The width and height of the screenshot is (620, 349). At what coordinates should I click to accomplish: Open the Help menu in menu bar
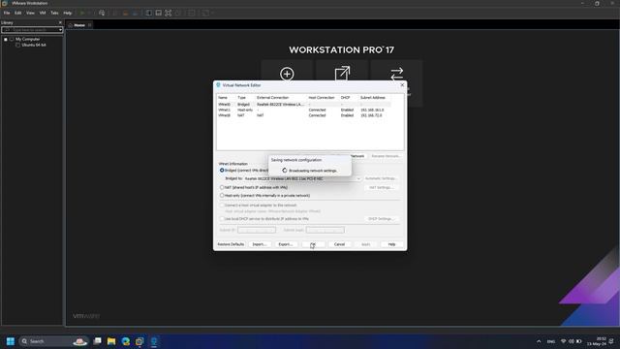(x=68, y=13)
